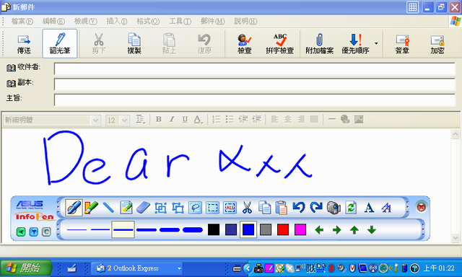Click the blue T button under InfoPen logo

(34, 232)
